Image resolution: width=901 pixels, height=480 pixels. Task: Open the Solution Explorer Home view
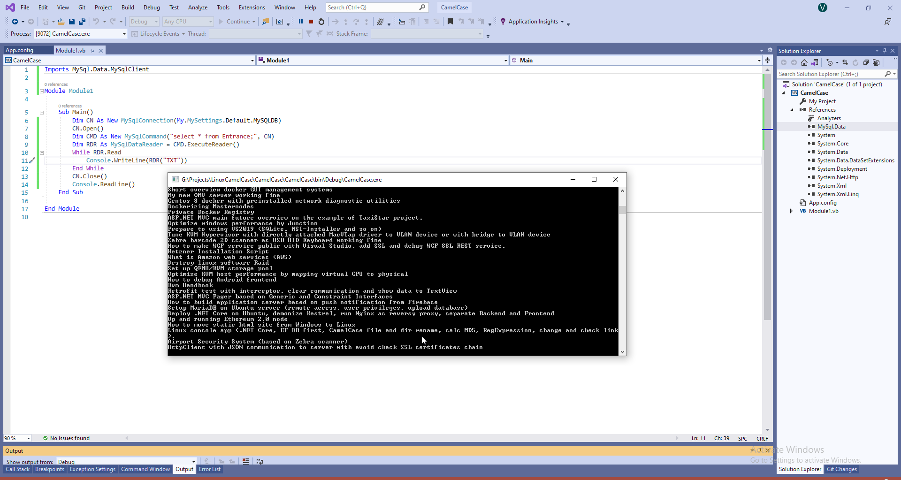point(804,62)
